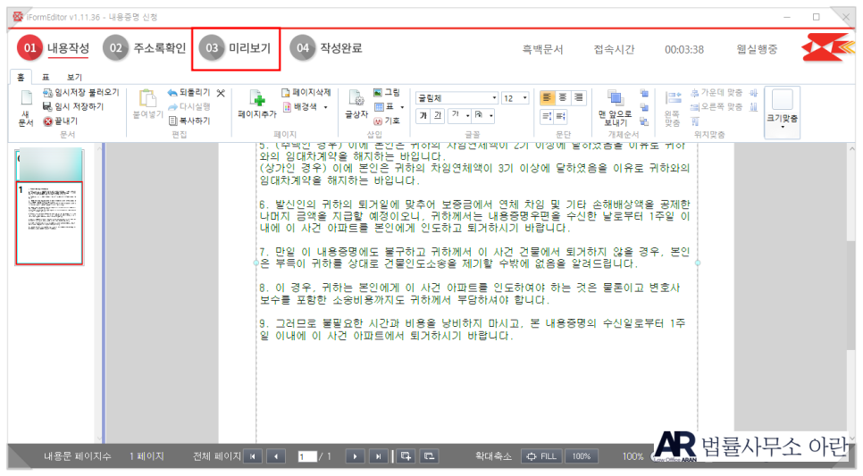Open the font size 12 dropdown
This screenshot has width=863, height=476.
524,98
